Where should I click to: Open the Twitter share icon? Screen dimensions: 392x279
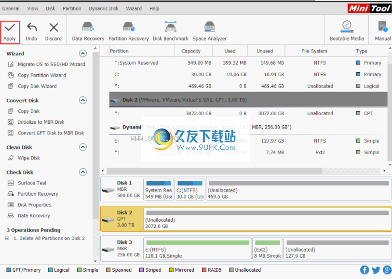pos(376,270)
